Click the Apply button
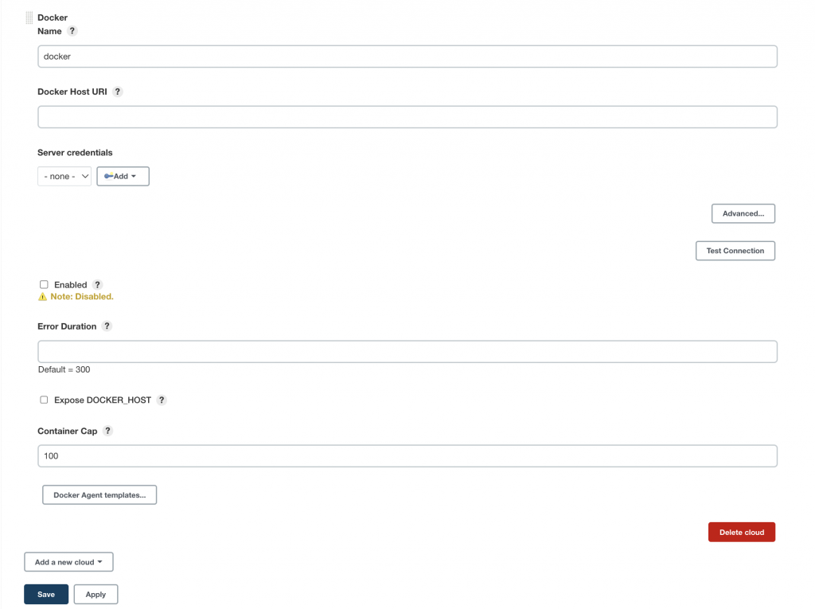The image size is (815, 609). point(96,594)
